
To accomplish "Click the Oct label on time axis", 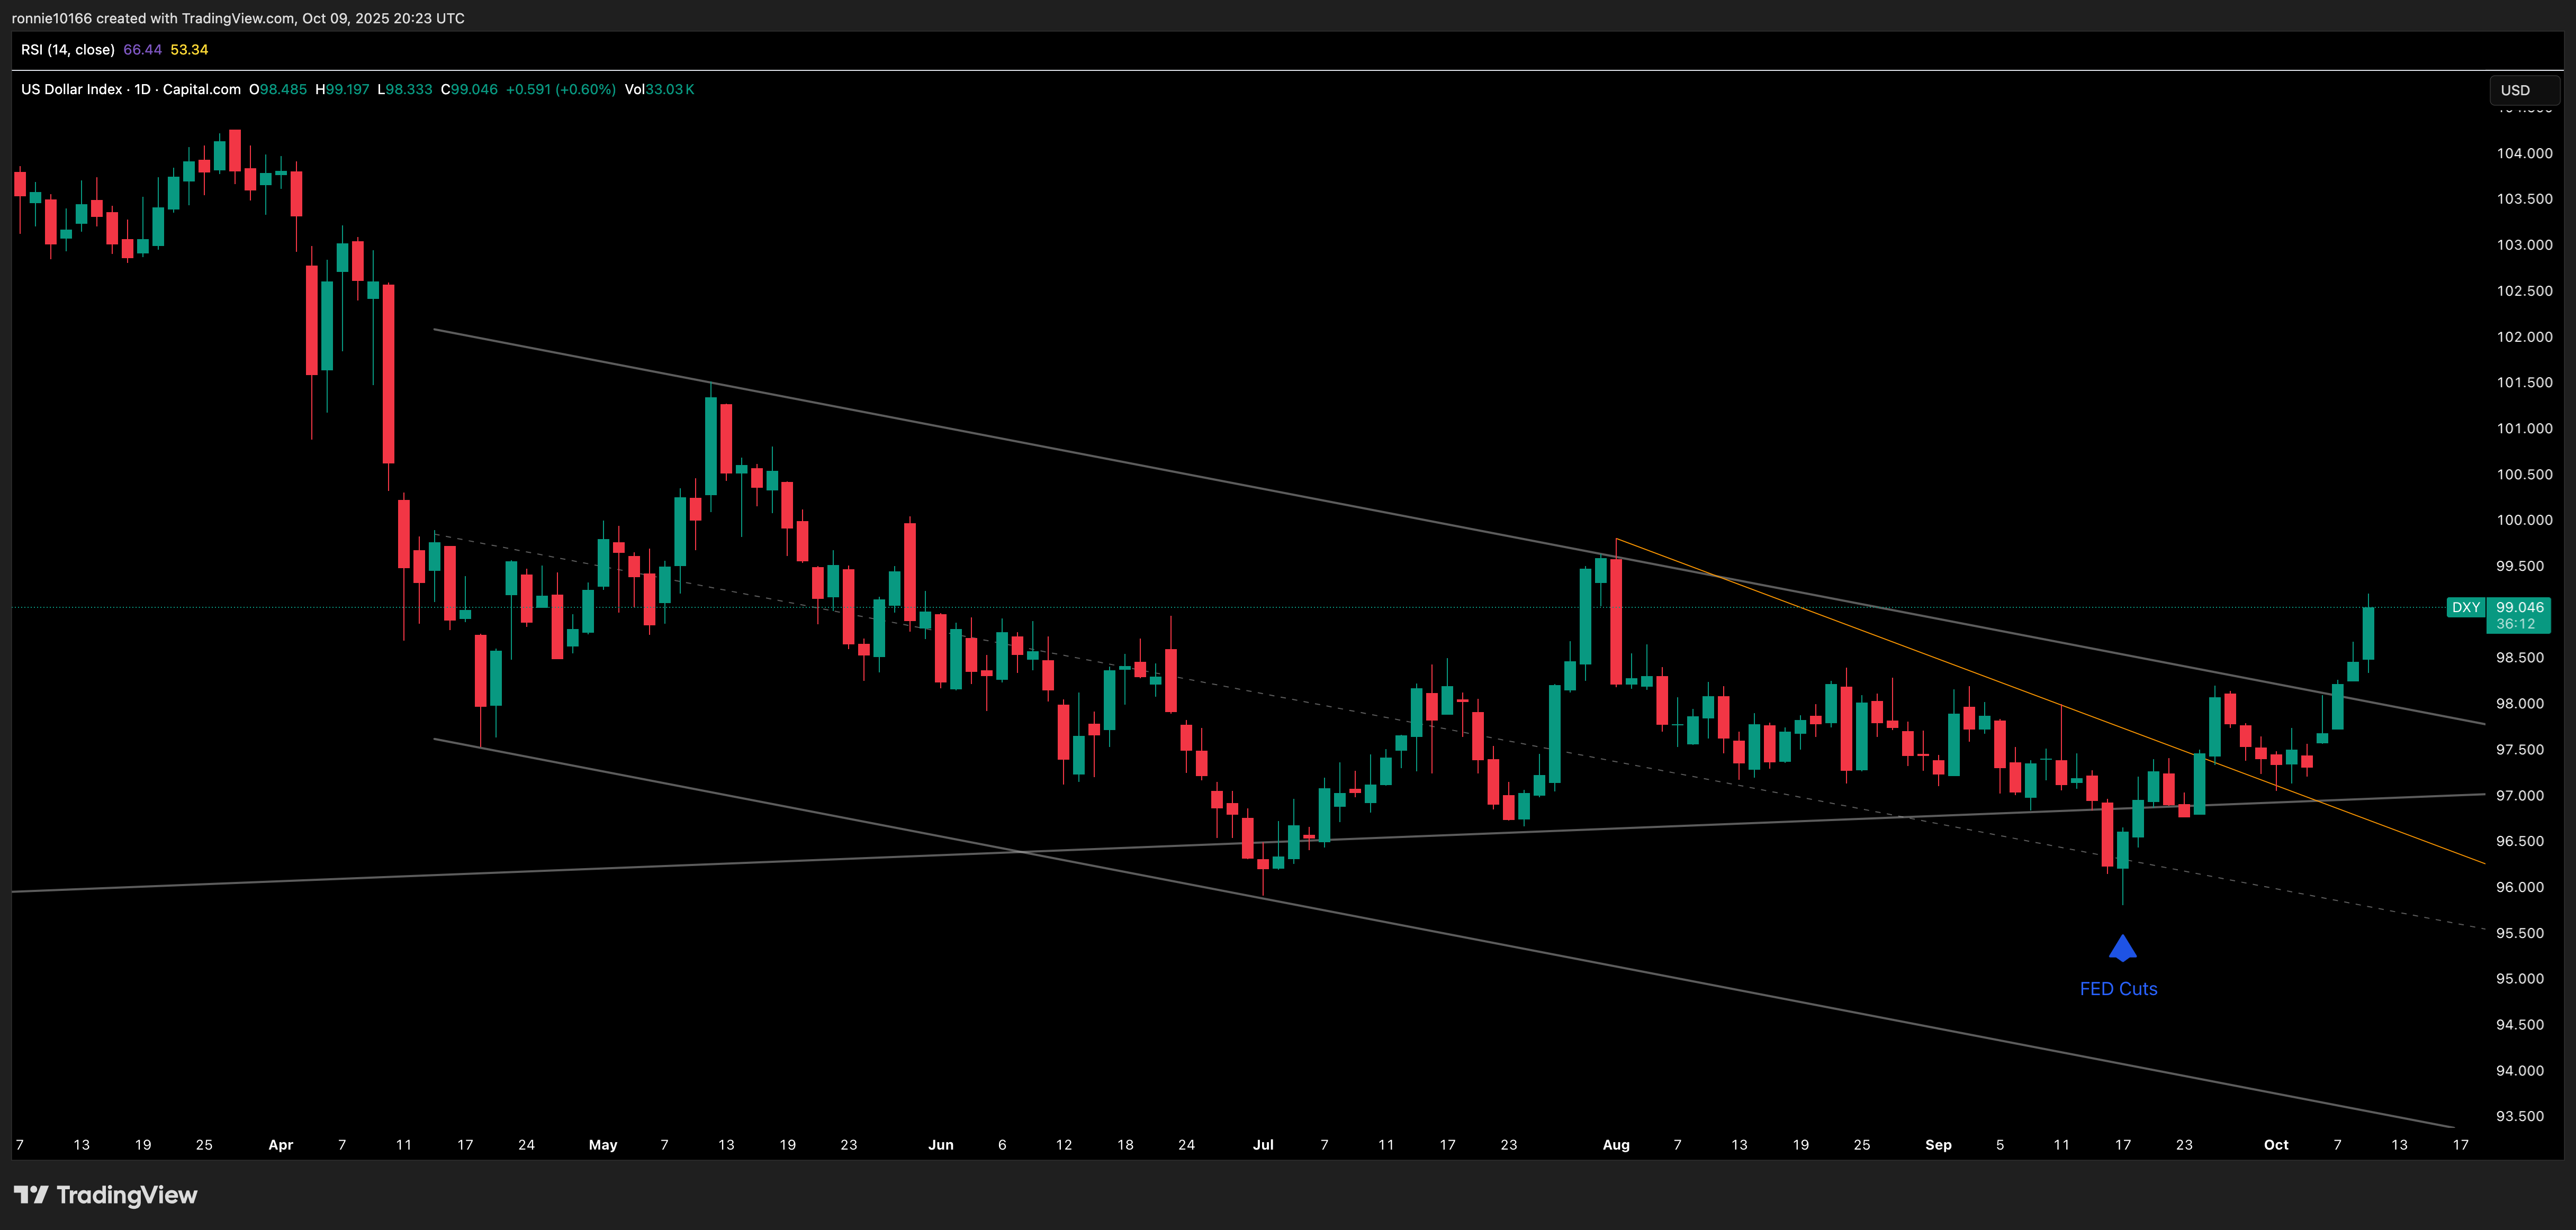I will 2276,1145.
